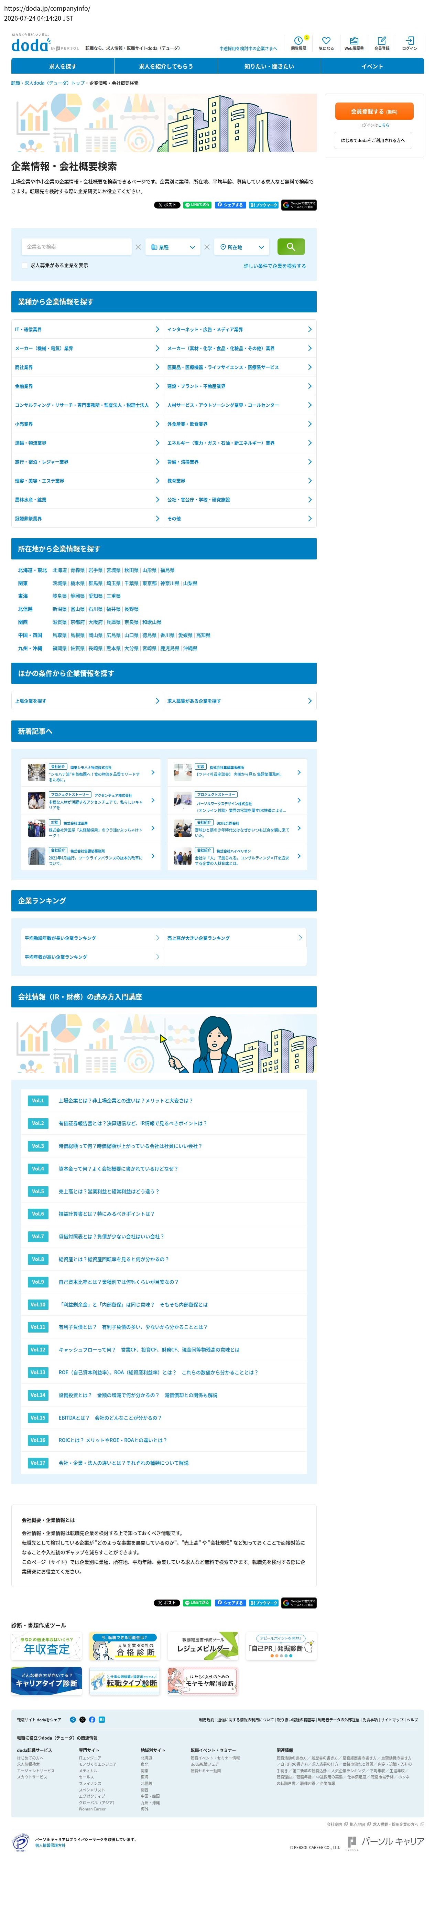Click はじめてdodaをご利用される方へ button
The image size is (435, 1924).
[373, 140]
